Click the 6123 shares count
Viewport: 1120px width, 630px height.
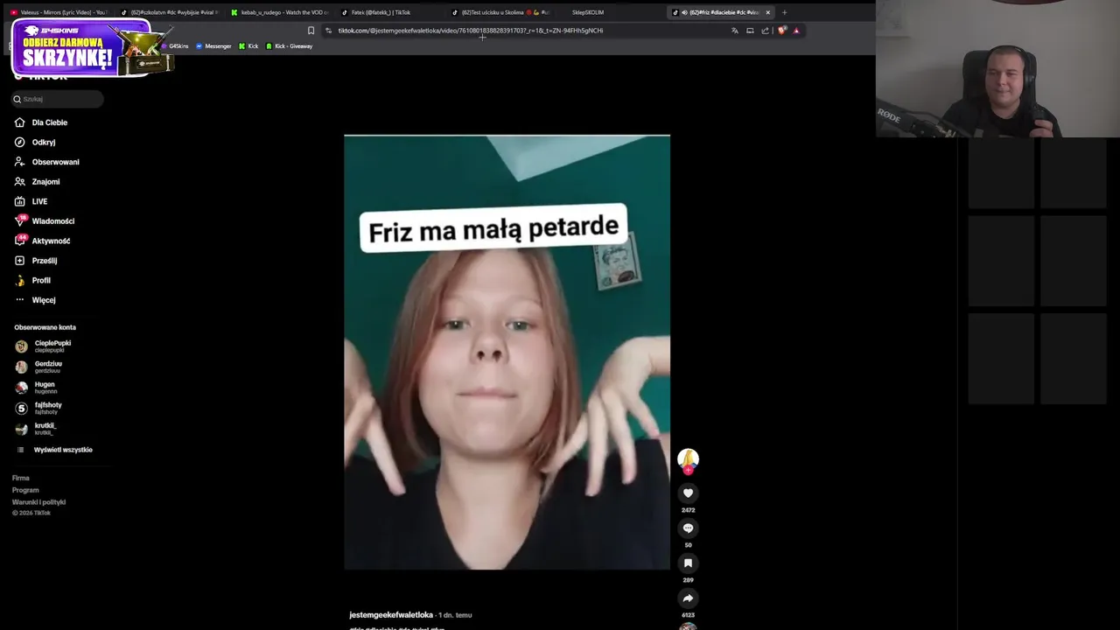click(x=688, y=615)
